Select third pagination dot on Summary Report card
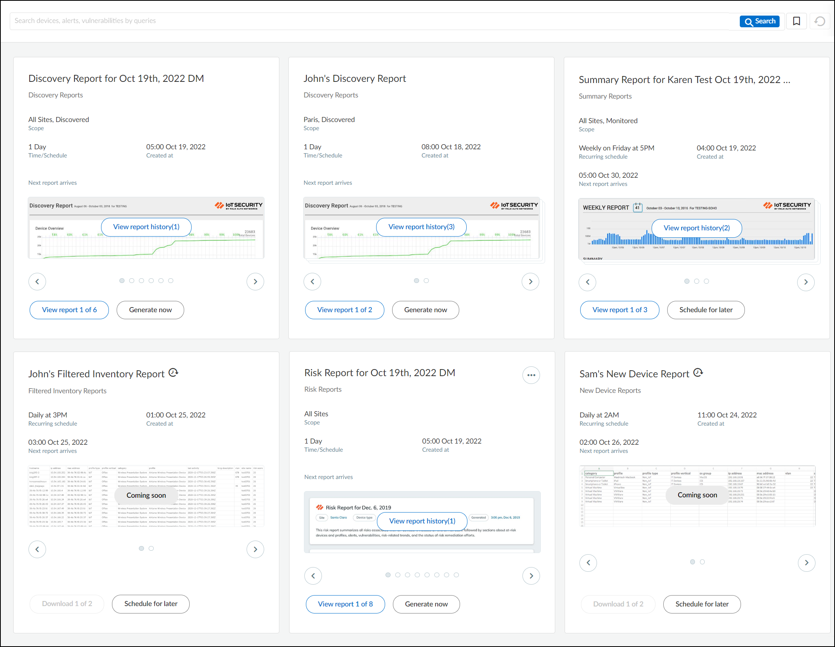Screen dimensions: 835x647 click(x=706, y=281)
